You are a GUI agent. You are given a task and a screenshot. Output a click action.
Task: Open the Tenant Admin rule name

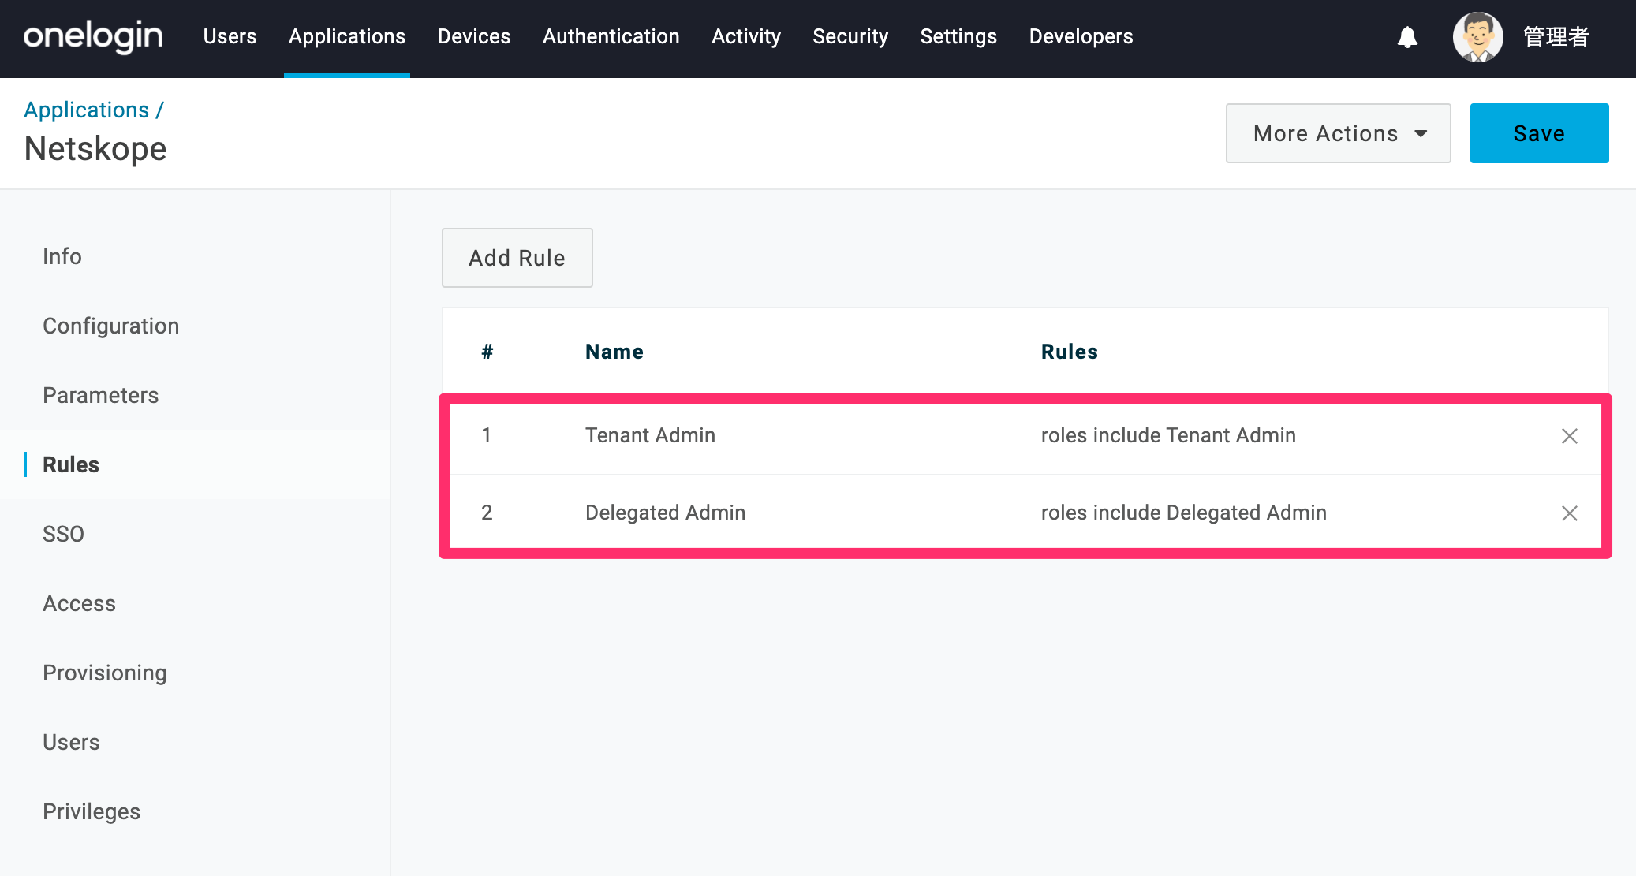pos(650,435)
